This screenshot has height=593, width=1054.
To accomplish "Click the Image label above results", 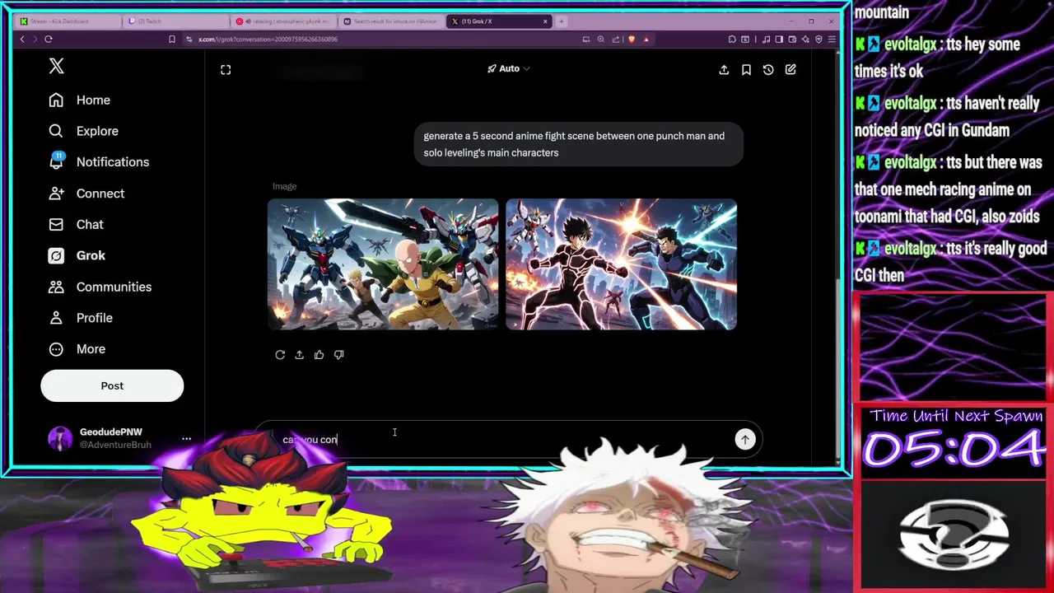I will click(285, 186).
